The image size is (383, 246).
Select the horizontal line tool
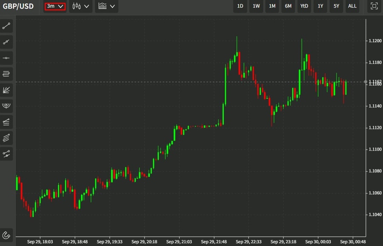(x=6, y=58)
